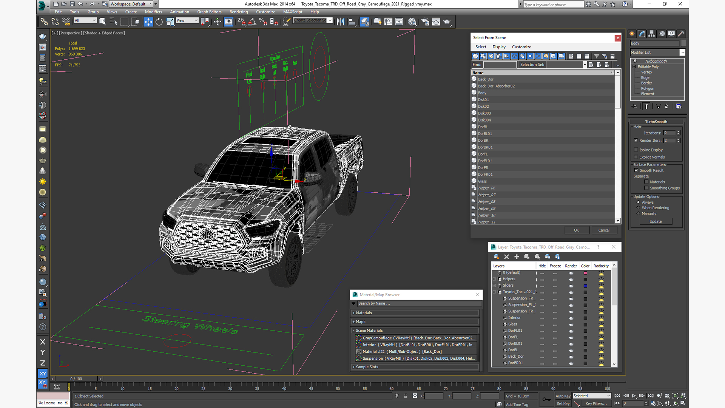Click Delete layer X icon in Layer dialog
The height and width of the screenshot is (408, 725).
(x=506, y=257)
